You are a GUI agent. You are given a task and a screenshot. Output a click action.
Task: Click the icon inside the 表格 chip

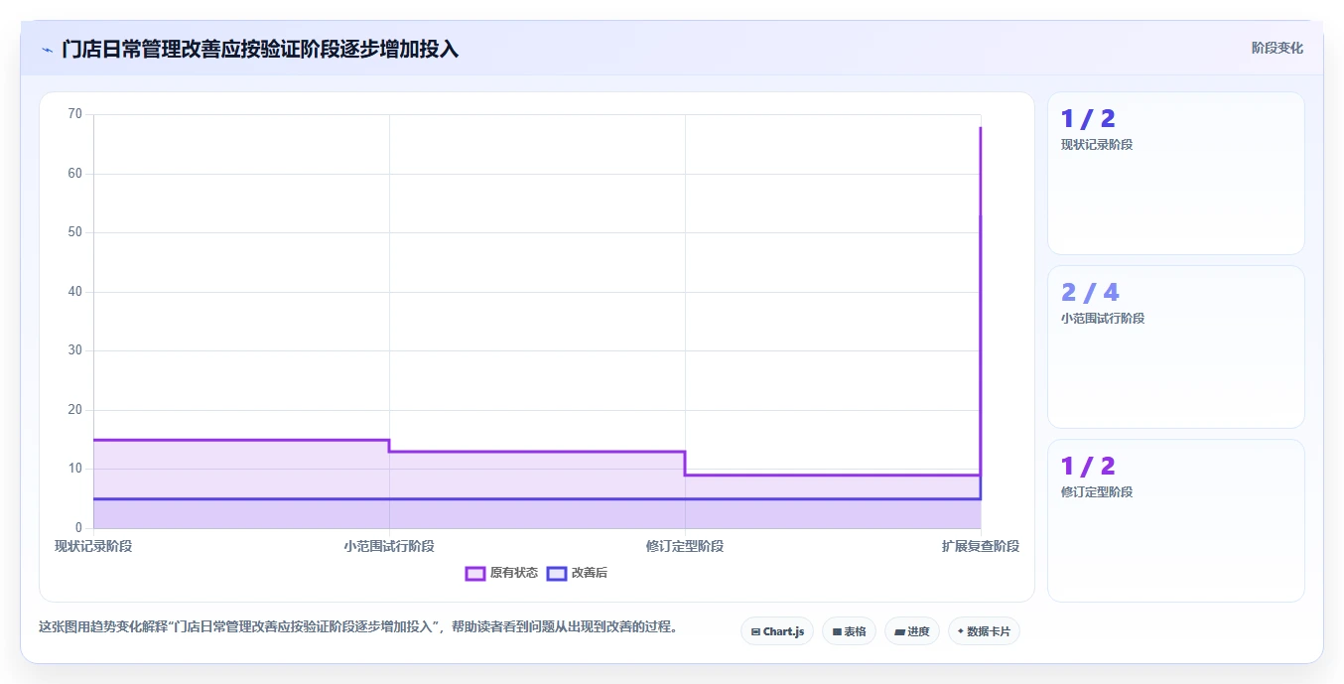[x=837, y=631]
